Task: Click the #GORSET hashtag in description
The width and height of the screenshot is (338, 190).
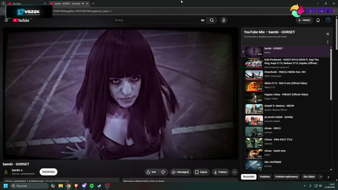Action: coord(59,181)
